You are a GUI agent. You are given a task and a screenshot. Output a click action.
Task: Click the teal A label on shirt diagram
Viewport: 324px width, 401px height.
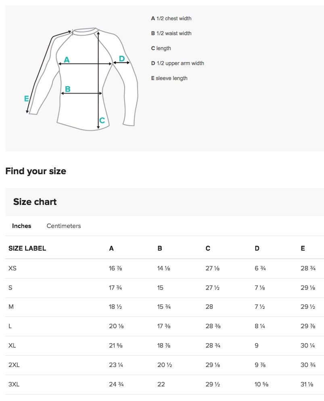tap(67, 60)
